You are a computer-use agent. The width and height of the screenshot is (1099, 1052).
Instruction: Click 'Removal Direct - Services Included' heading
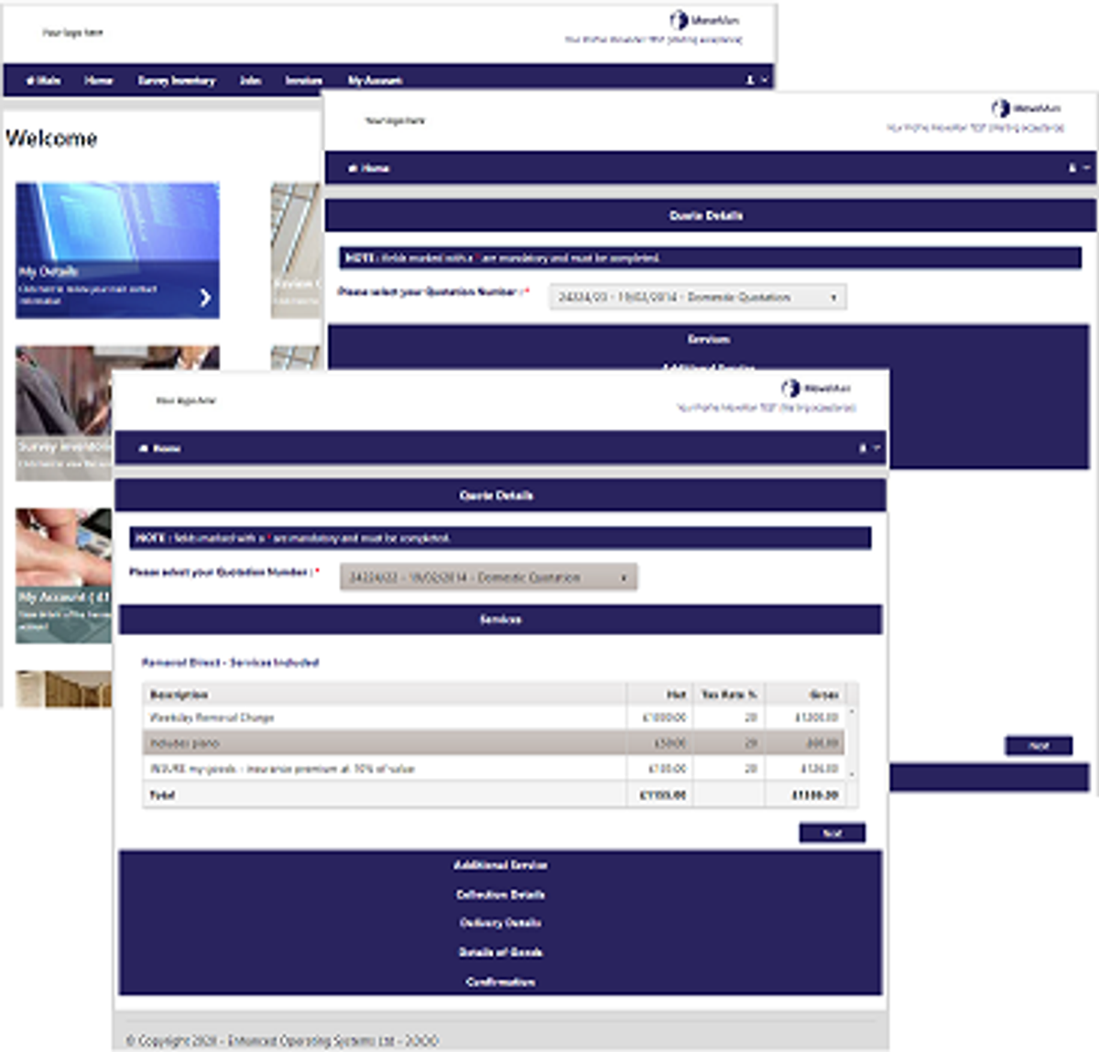(230, 663)
